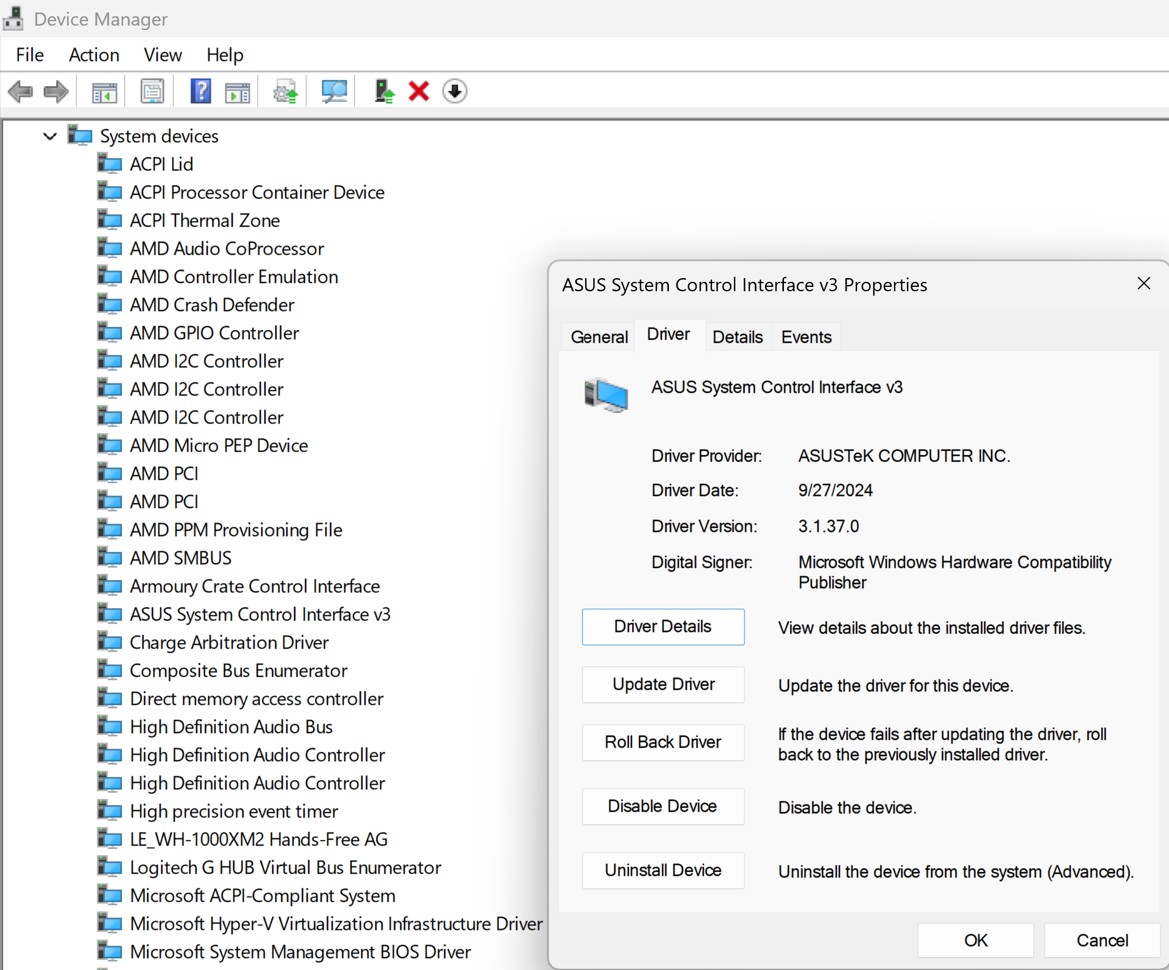The height and width of the screenshot is (970, 1169).
Task: Click the Roll Back Driver button
Action: click(x=663, y=742)
